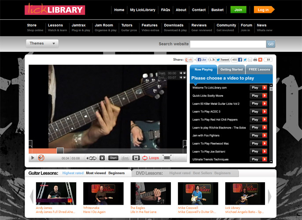Open the Whitesnake Here I Go Again thumbnail
Image resolution: width=302 pixels, height=220 pixels.
103,194
